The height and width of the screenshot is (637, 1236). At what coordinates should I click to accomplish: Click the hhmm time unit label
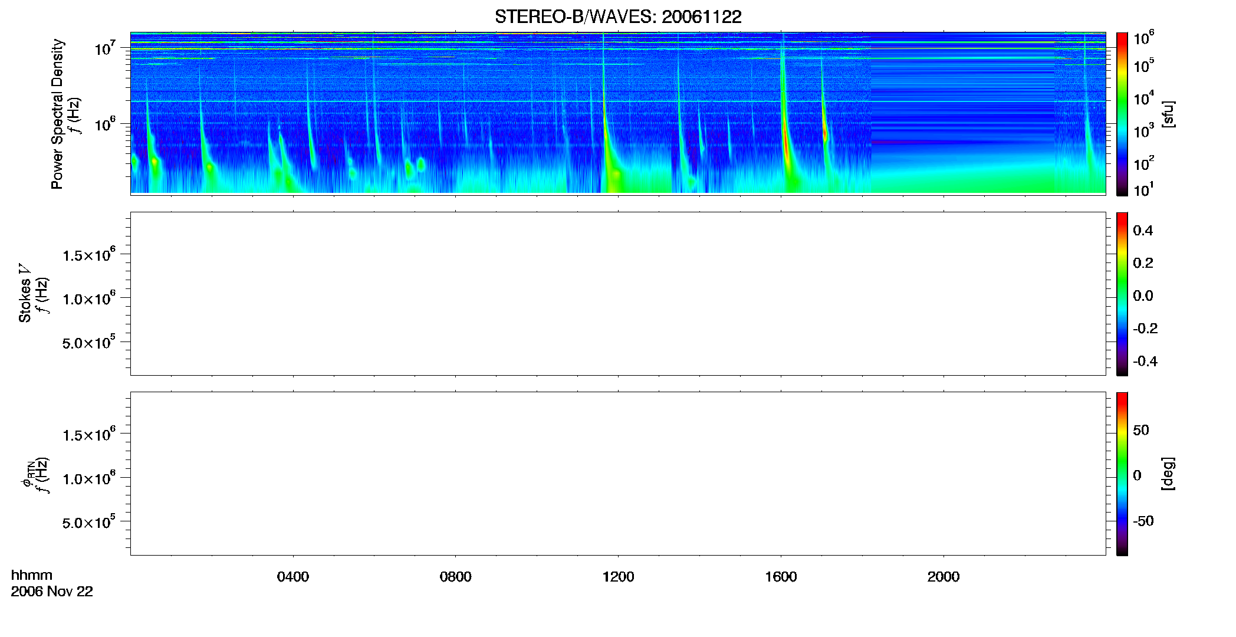32,575
